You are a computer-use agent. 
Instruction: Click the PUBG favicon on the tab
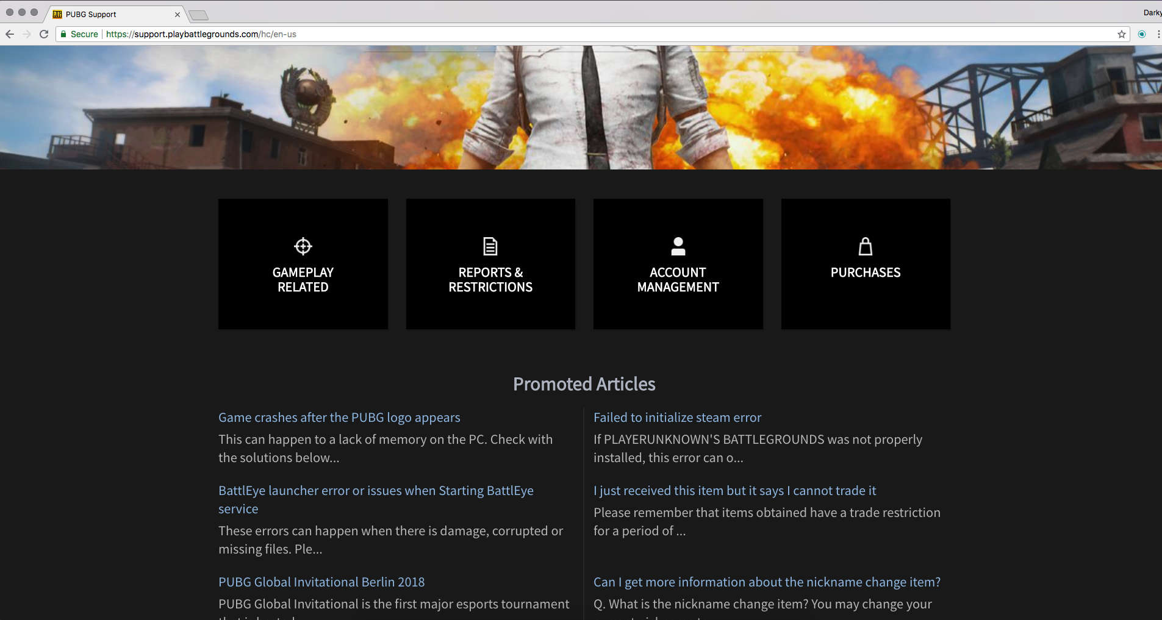coord(57,14)
